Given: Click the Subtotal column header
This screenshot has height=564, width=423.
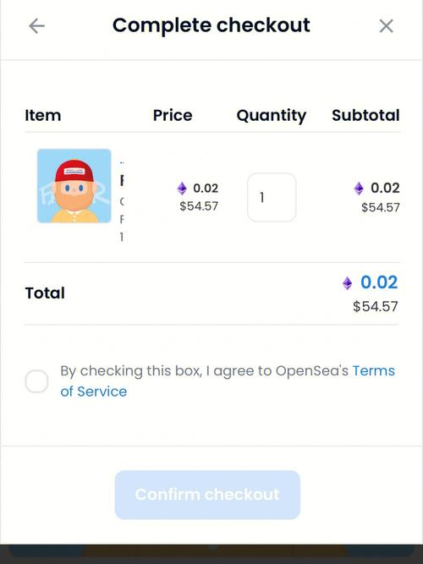Looking at the screenshot, I should click(365, 116).
